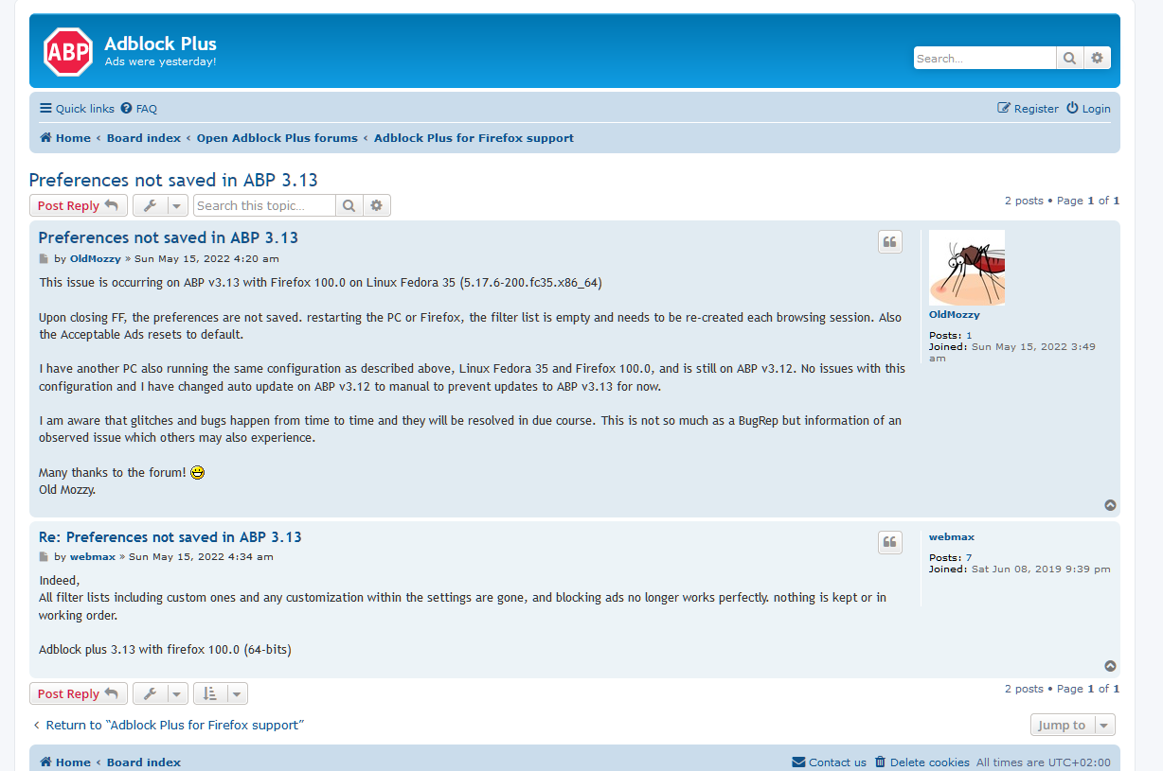Viewport: 1163px width, 771px height.
Task: View webmax's post count link '7'
Action: point(969,558)
